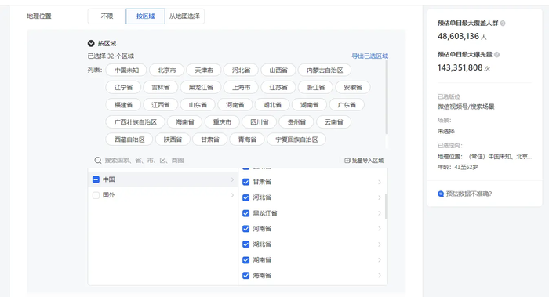
Task: Select the 不限 location tab
Action: pos(107,16)
